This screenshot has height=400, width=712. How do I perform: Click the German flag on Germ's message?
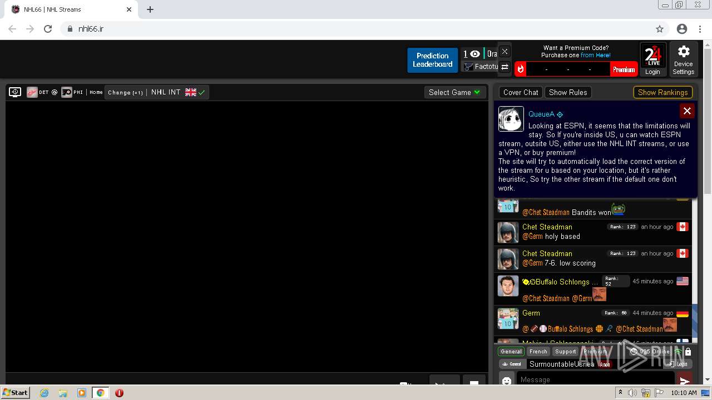click(x=682, y=313)
